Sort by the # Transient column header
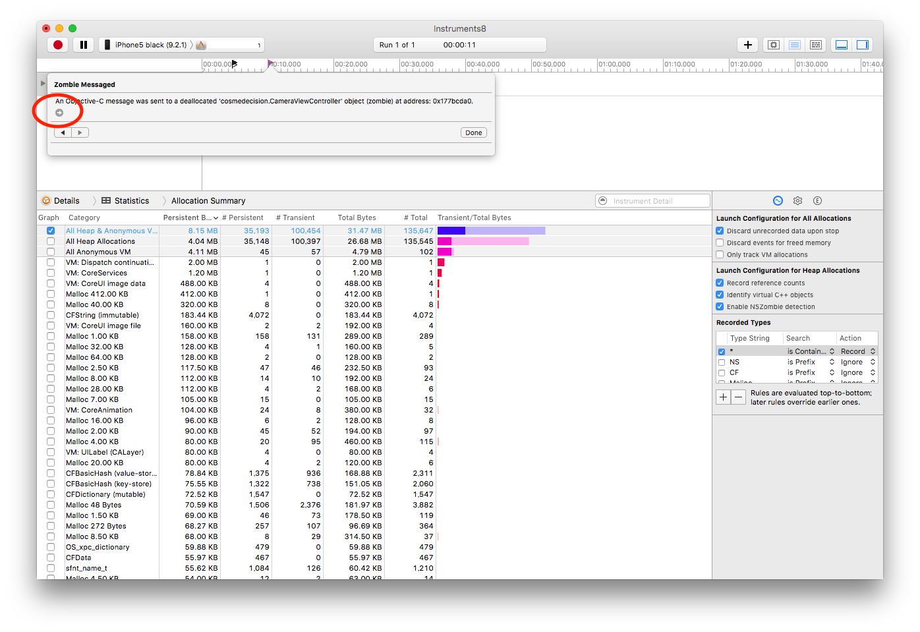This screenshot has height=632, width=920. pos(297,217)
